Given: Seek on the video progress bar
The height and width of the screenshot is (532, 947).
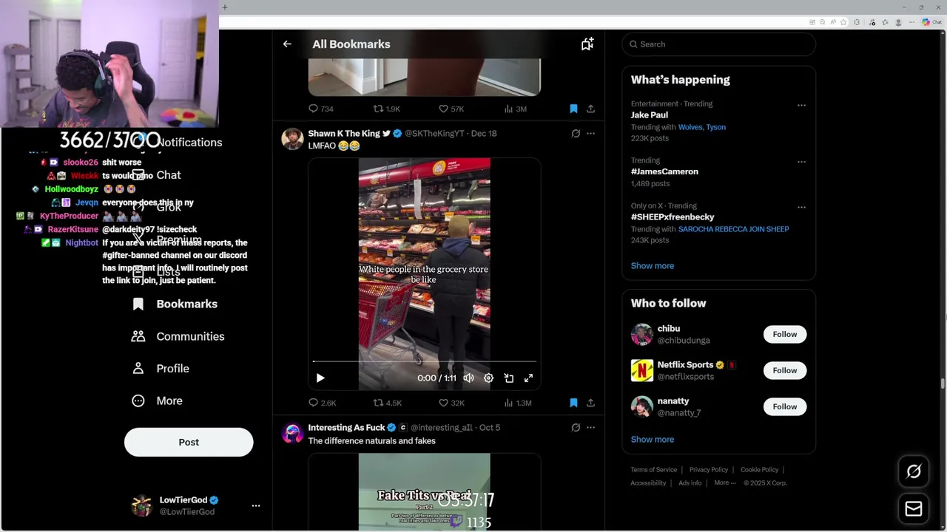Looking at the screenshot, I should (425, 361).
